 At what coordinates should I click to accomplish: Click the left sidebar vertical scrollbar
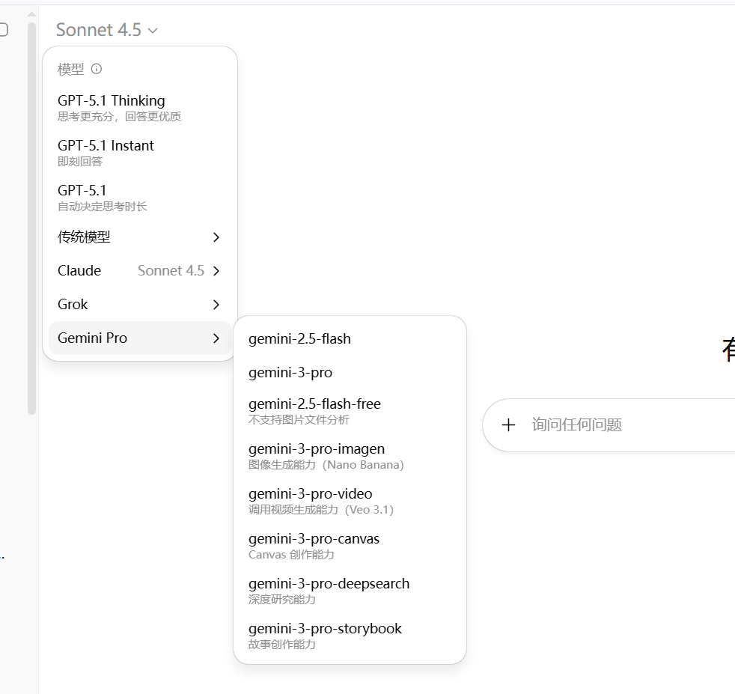(31, 217)
